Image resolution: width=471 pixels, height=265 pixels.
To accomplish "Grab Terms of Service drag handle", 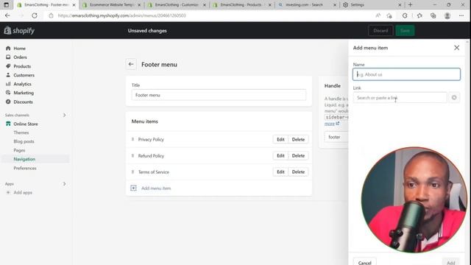I will pyautogui.click(x=132, y=172).
